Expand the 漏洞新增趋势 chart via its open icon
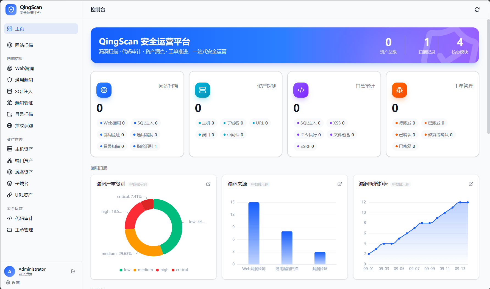The image size is (490, 289). (x=471, y=184)
